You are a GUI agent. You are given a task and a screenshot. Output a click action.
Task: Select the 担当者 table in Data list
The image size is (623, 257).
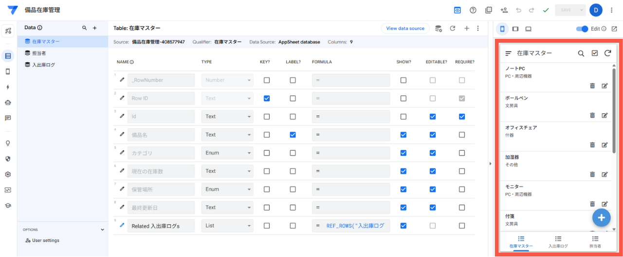tap(39, 53)
